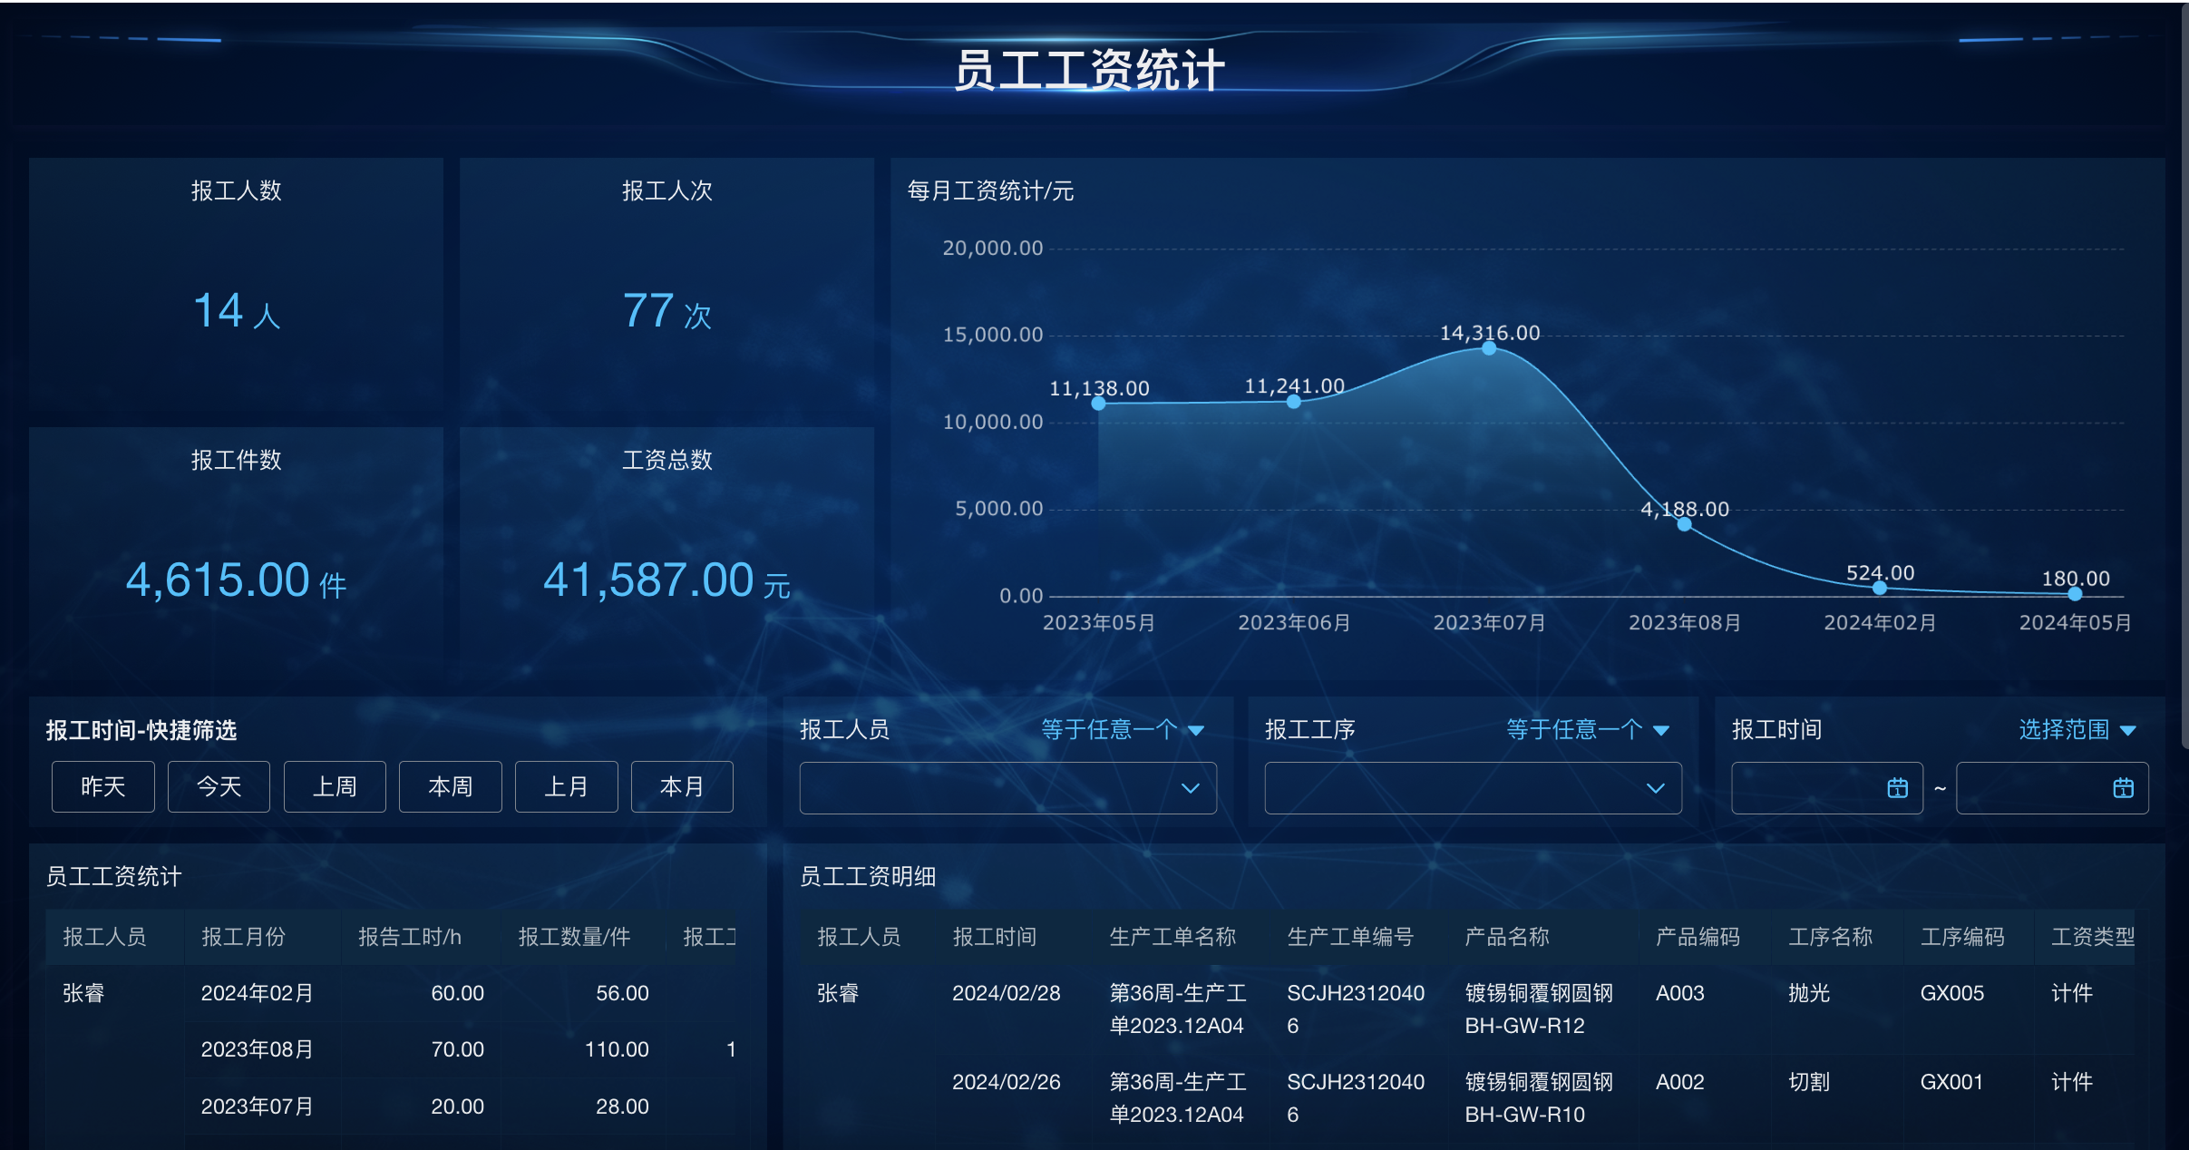2189x1150 pixels.
Task: Filter by 本周 quick button
Action: (x=451, y=786)
